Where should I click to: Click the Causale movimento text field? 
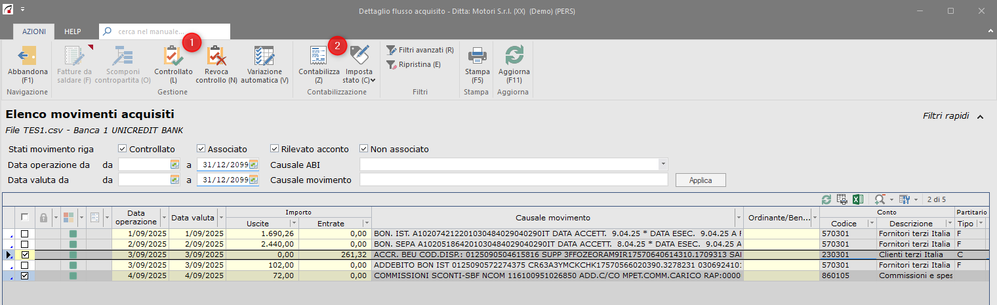(x=514, y=180)
